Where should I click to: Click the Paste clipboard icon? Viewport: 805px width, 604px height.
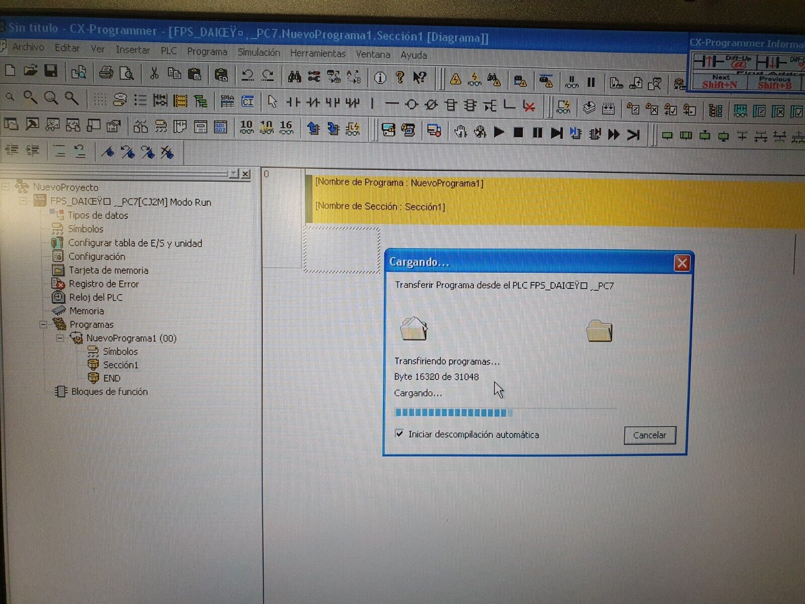(194, 74)
